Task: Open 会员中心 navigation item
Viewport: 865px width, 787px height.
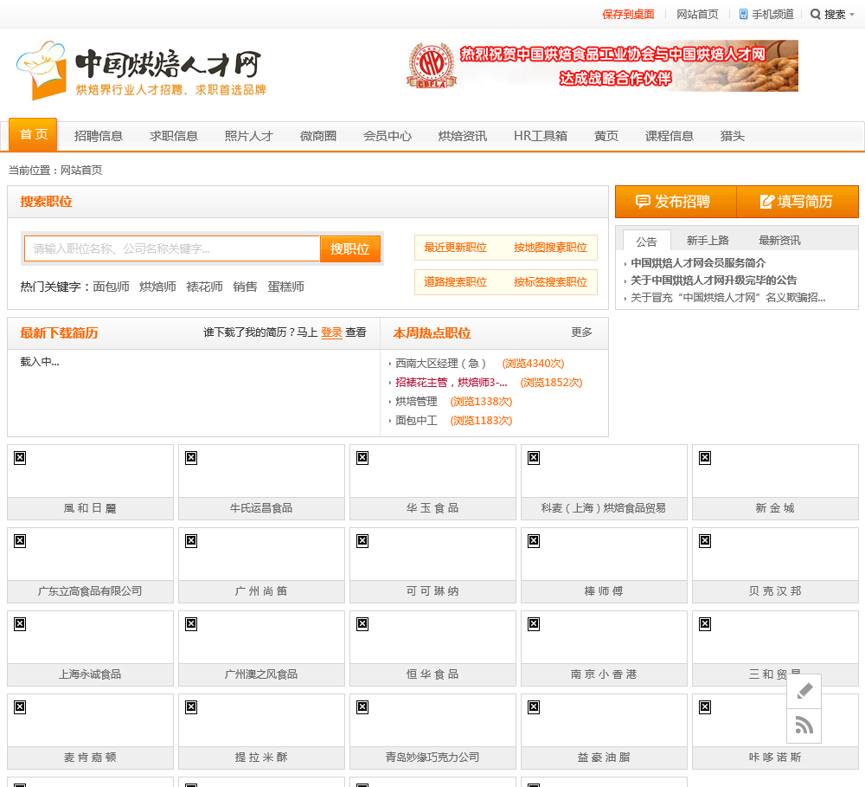Action: pos(388,136)
